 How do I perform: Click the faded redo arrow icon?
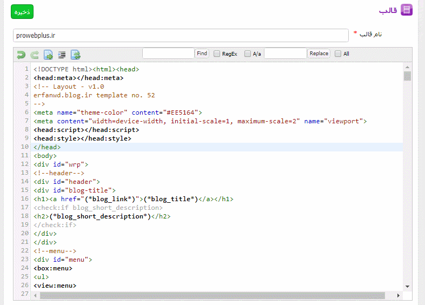click(35, 54)
